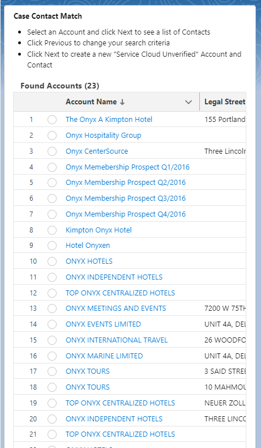261x448 pixels.
Task: Open ONYX MEETINGS AND EVENTS link
Action: (116, 308)
